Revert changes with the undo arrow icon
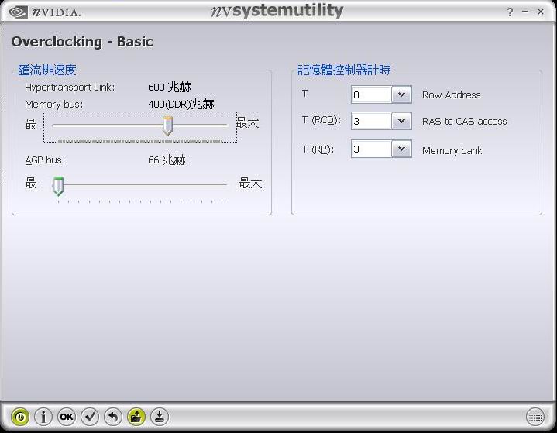 (x=113, y=416)
